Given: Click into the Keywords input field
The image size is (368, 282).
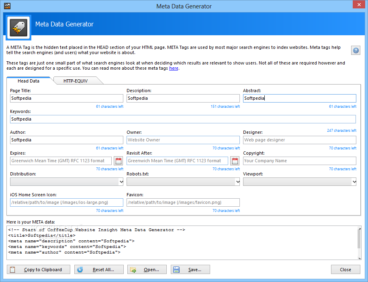Looking at the screenshot, I should pyautogui.click(x=183, y=119).
